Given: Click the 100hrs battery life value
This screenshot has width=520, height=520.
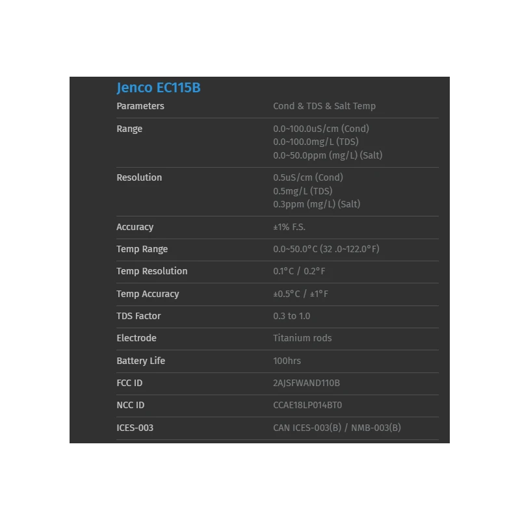Looking at the screenshot, I should (287, 361).
